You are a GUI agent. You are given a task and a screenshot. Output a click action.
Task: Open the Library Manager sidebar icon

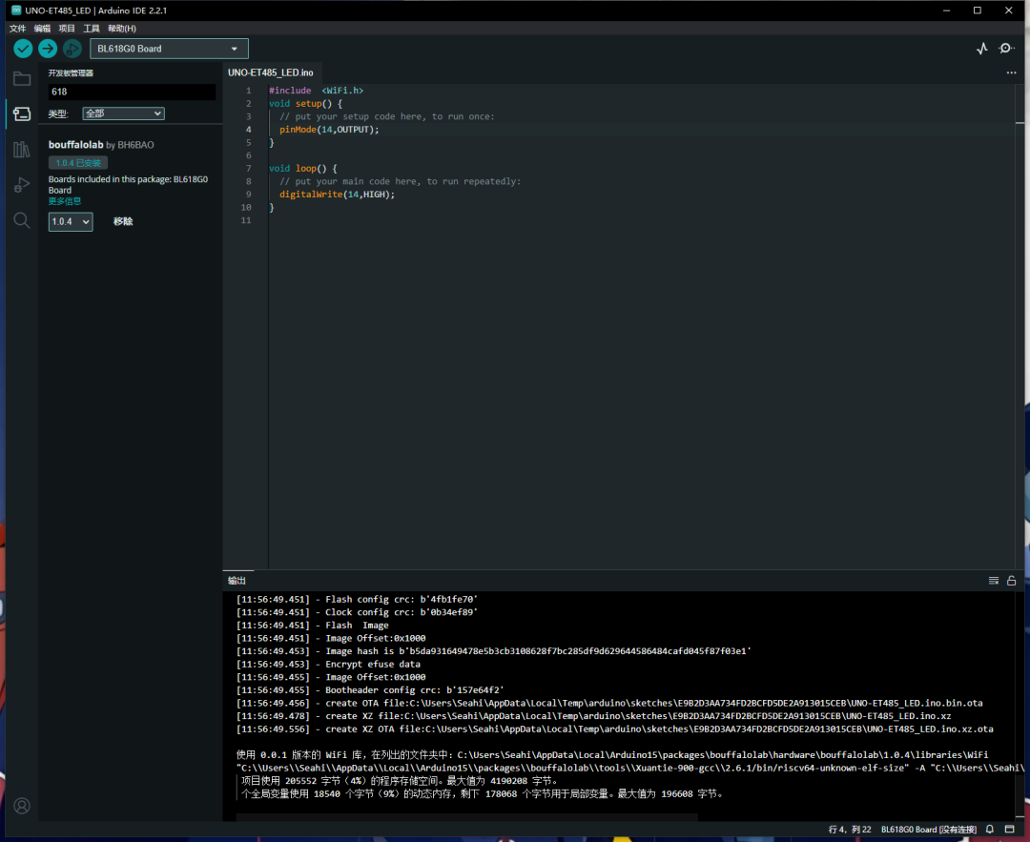pos(22,150)
